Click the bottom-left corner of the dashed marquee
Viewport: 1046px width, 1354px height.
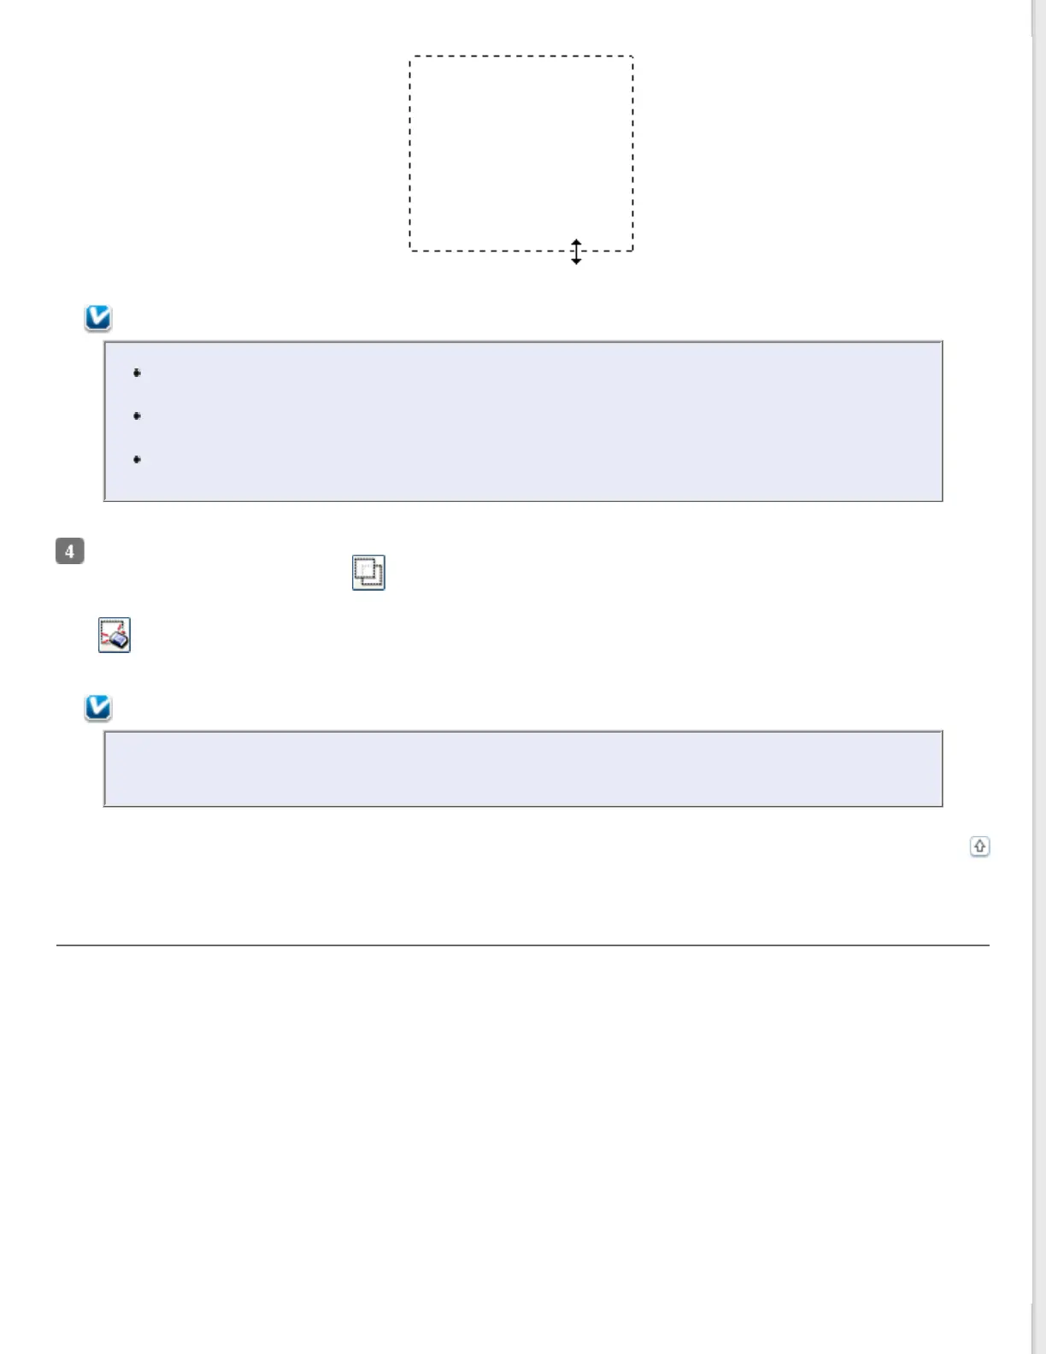click(x=411, y=250)
